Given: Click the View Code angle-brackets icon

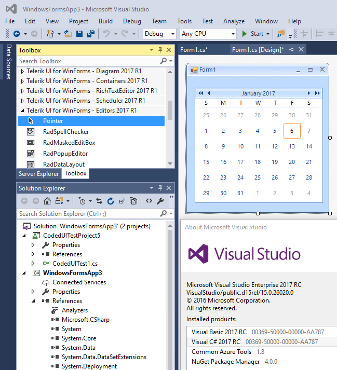Looking at the screenshot, I should coord(149,201).
